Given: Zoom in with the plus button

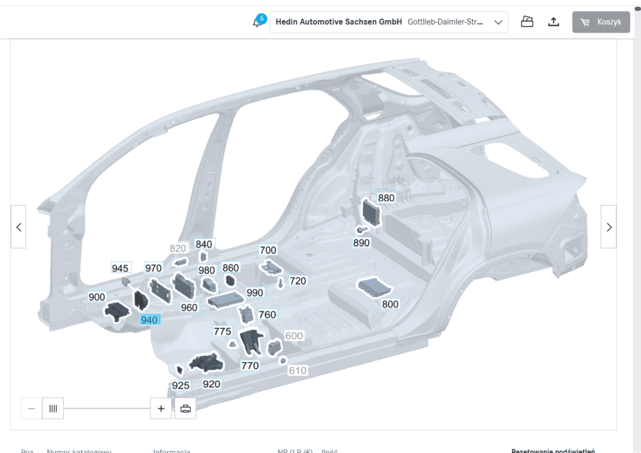Looking at the screenshot, I should [161, 409].
